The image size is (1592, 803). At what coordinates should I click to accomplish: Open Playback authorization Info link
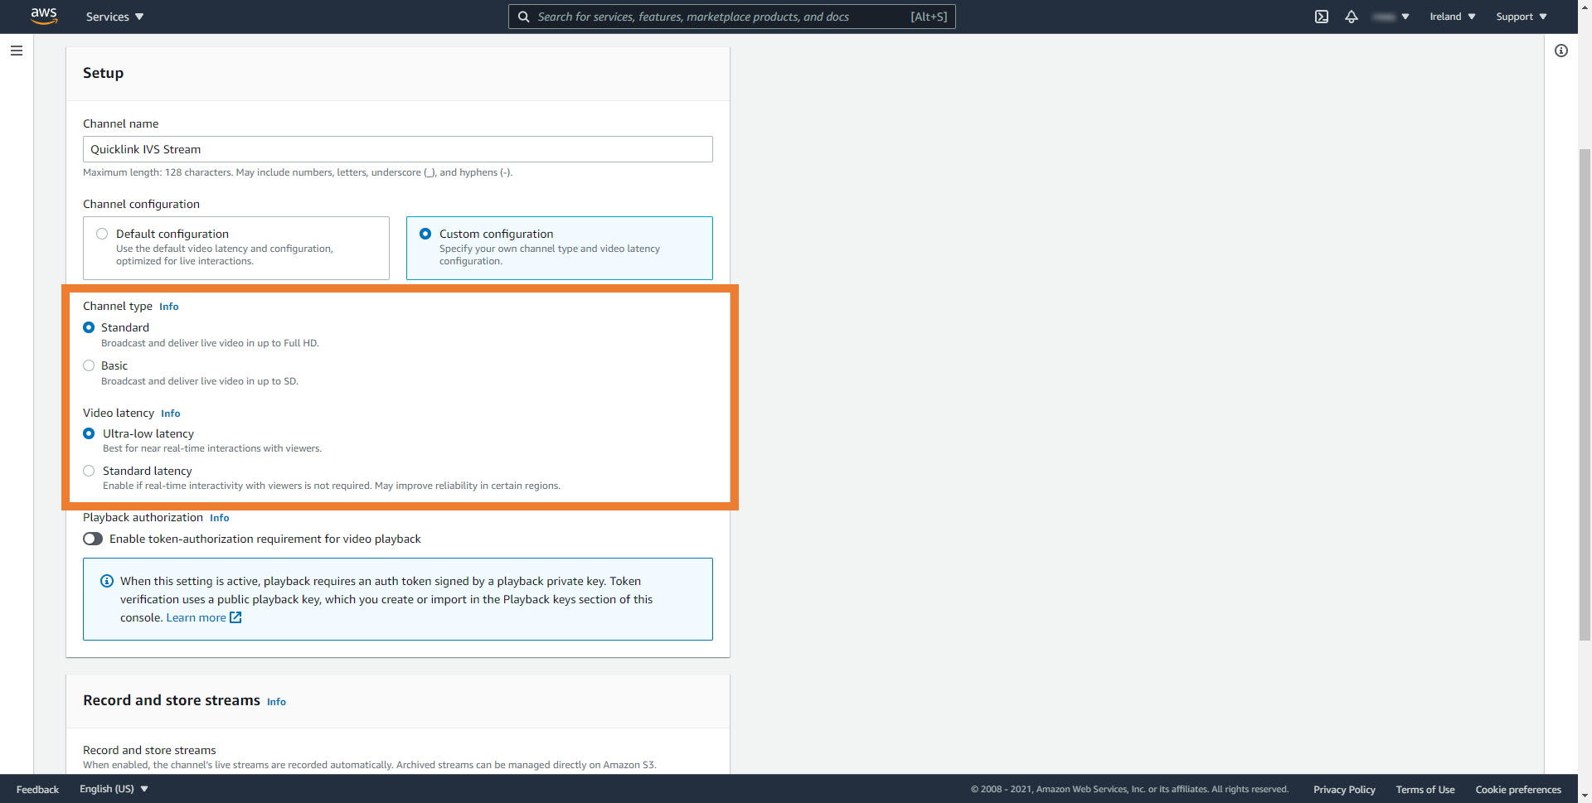click(220, 518)
